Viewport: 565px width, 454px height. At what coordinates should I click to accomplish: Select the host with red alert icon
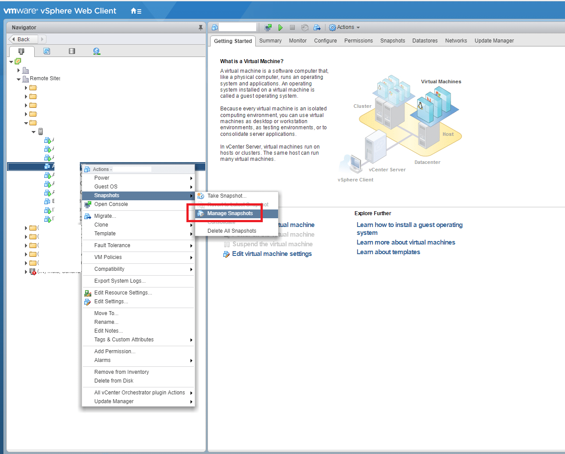tap(32, 272)
